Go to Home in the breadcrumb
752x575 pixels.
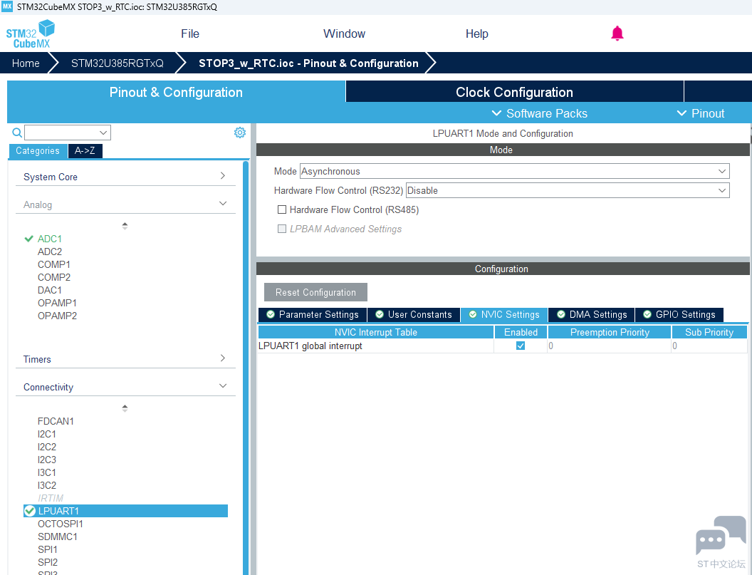(x=26, y=63)
